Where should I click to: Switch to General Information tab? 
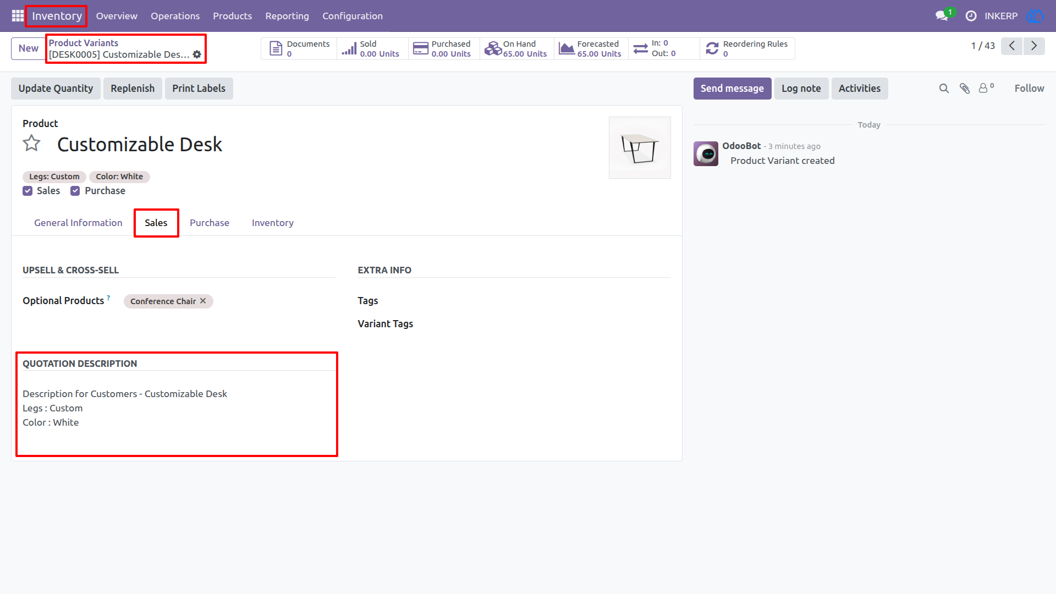78,223
